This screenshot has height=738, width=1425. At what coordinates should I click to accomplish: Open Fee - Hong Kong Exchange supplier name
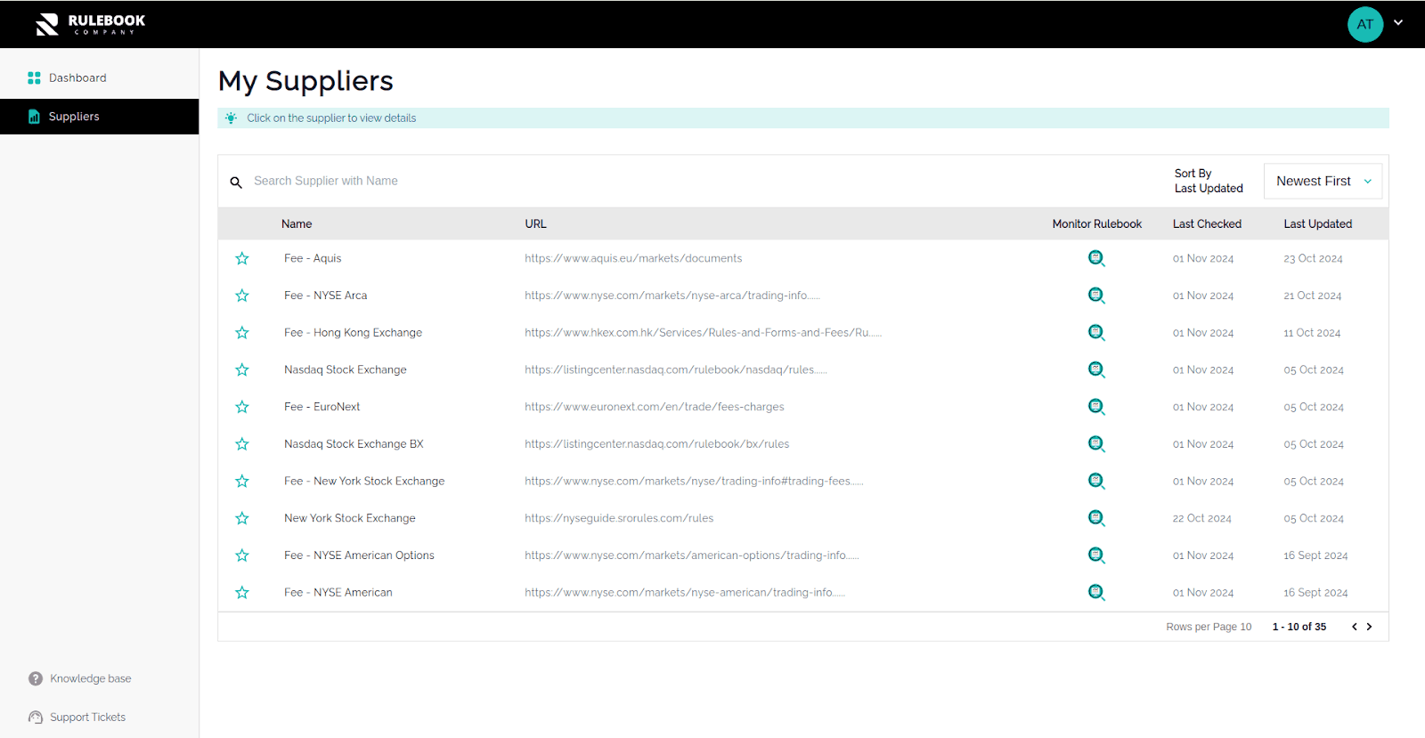click(x=353, y=333)
